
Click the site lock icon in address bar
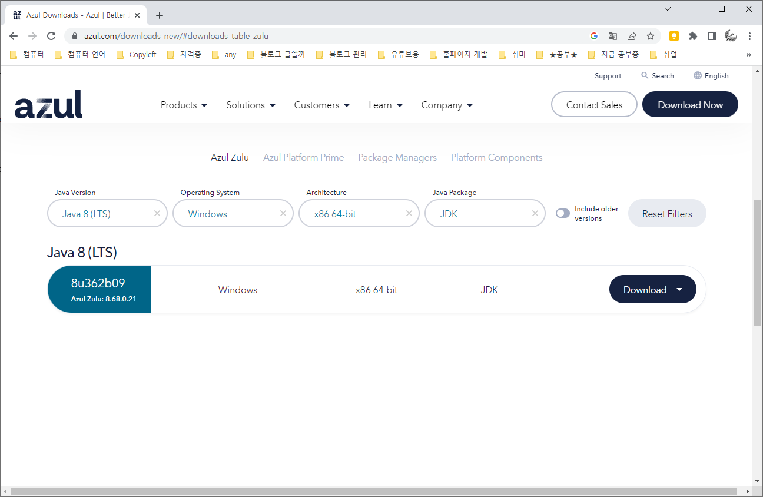pyautogui.click(x=74, y=36)
